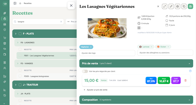
Task: Click the pencil edit icon
Action: 171,6
